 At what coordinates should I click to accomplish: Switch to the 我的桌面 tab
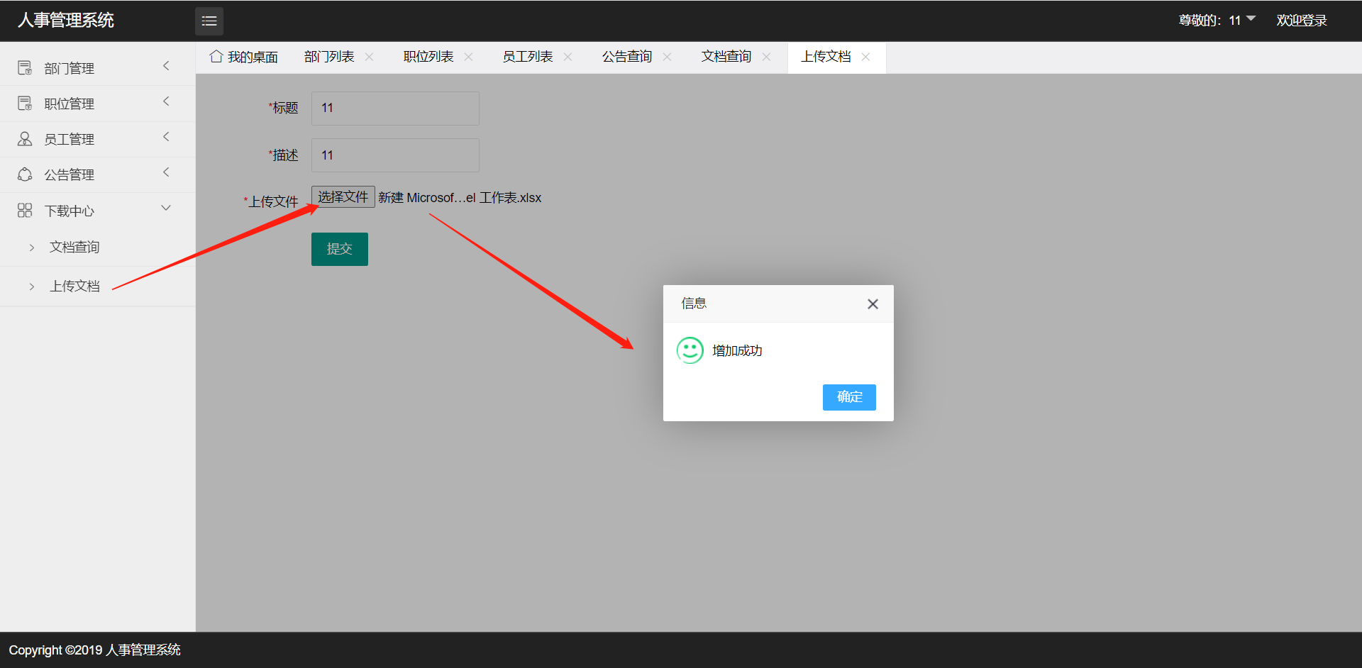[x=244, y=57]
